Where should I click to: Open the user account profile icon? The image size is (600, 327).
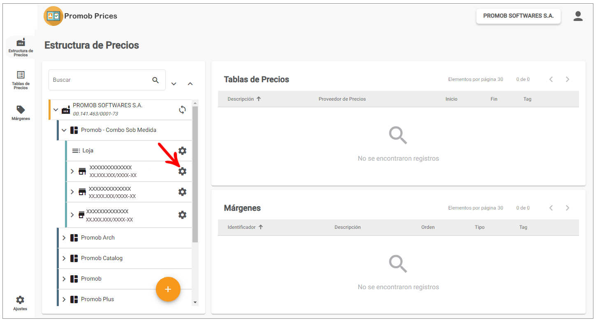tap(578, 16)
